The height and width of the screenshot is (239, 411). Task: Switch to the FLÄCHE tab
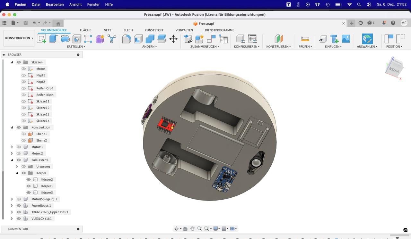(x=85, y=30)
